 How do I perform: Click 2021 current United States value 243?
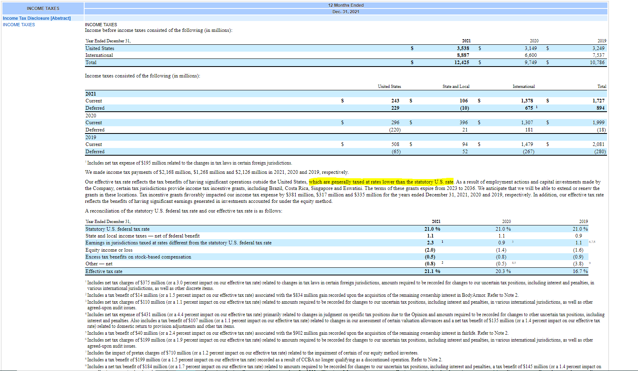395,101
